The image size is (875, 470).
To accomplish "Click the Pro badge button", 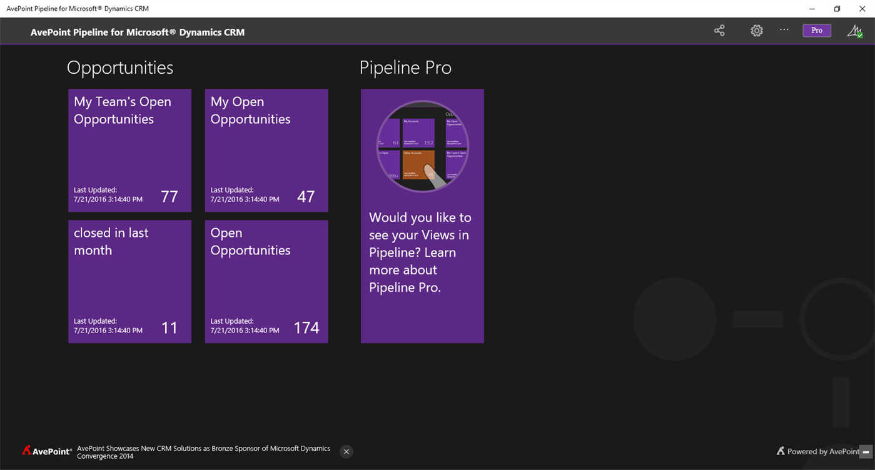I will 817,30.
